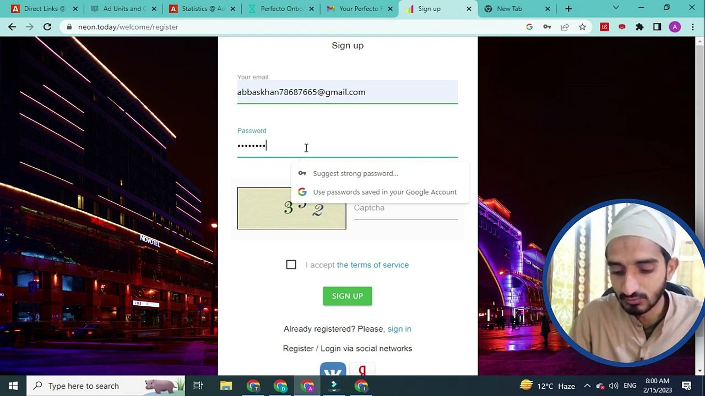Open Chrome's three-dot menu
This screenshot has width=705, height=396.
pos(692,27)
